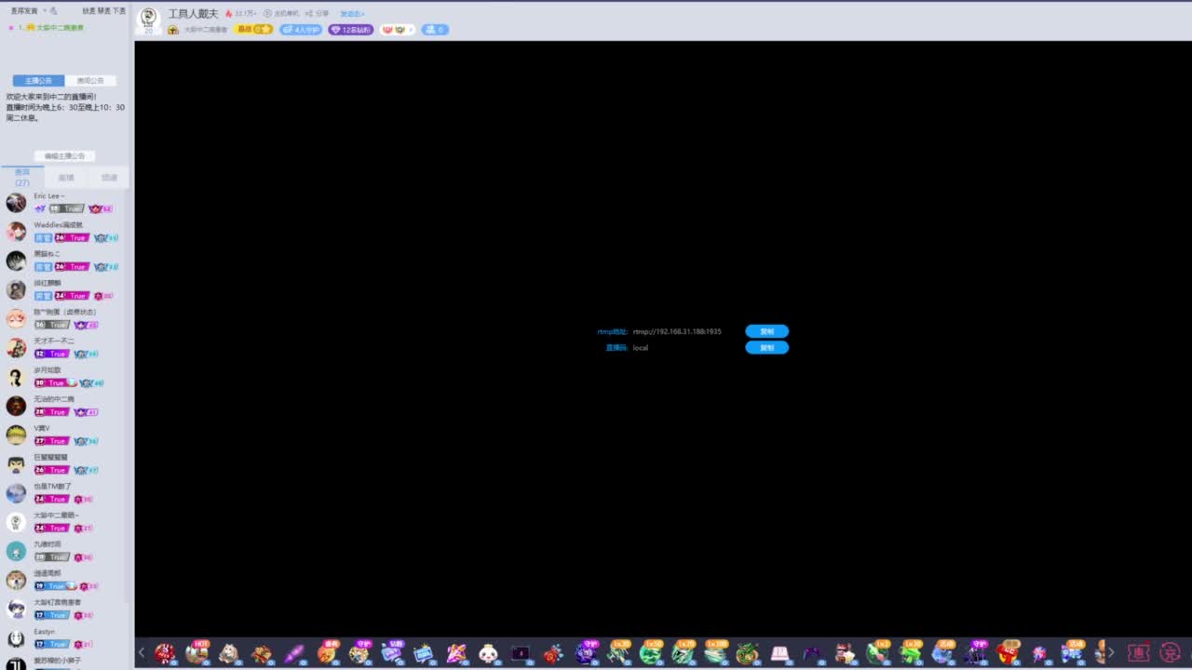This screenshot has width=1192, height=670.
Task: Select the dark TV screen gift icon
Action: tap(521, 653)
